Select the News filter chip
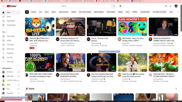The width and height of the screenshot is (182, 102). click(x=127, y=12)
